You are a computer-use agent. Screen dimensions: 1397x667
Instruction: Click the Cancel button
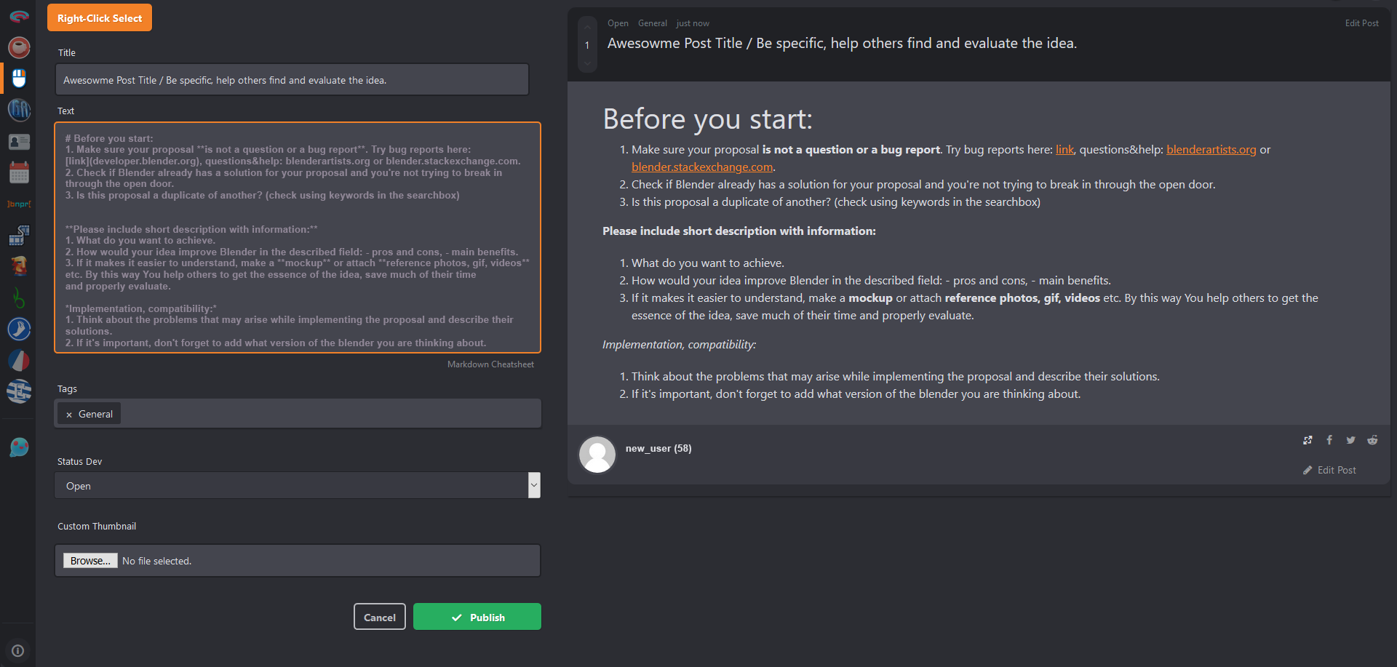pos(380,617)
